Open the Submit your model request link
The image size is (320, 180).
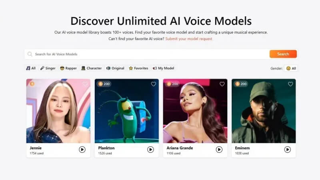(x=189, y=39)
